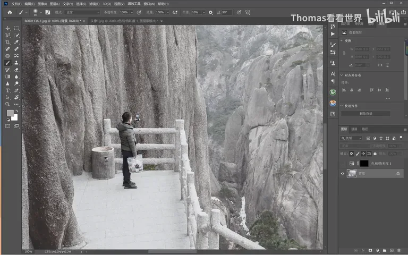Viewport: 408px width, 255px height.
Task: Select the Brush tool in toolbox
Action: point(7,63)
